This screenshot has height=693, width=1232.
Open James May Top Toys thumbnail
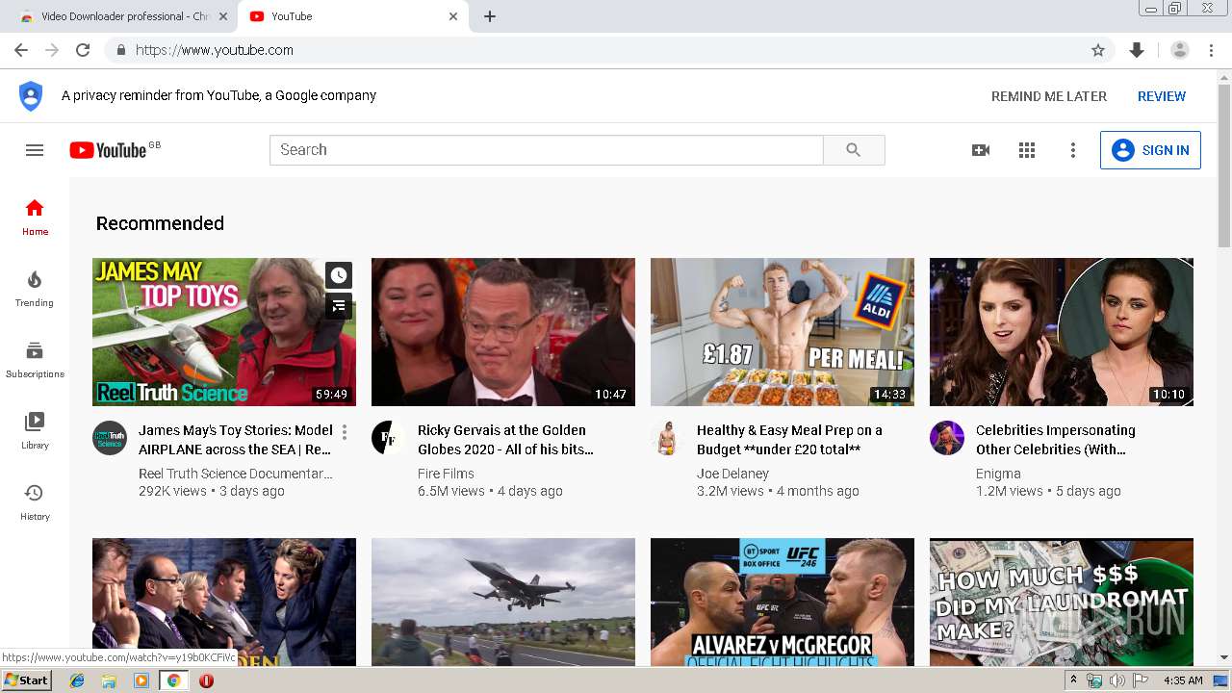pyautogui.click(x=224, y=332)
